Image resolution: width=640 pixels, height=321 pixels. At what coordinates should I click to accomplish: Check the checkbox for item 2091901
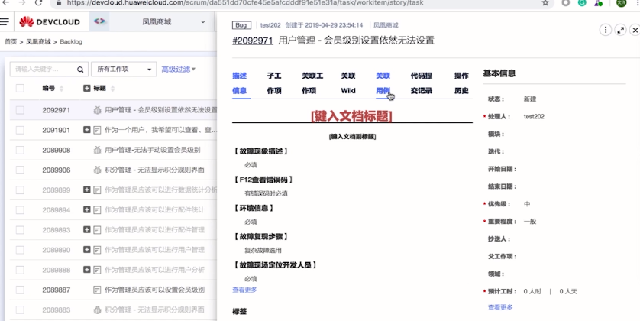20,130
